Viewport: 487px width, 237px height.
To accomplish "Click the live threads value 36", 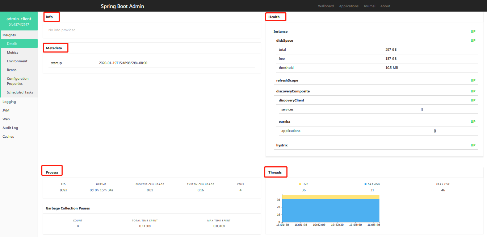I will pyautogui.click(x=304, y=190).
